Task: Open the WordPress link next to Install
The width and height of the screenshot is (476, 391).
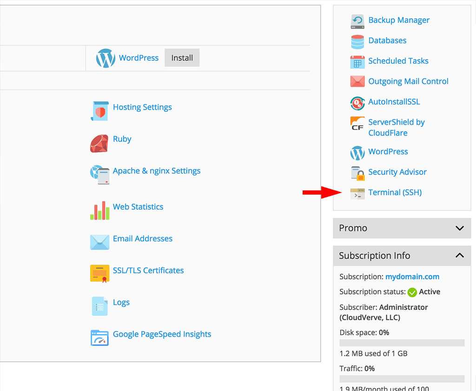Action: (139, 58)
